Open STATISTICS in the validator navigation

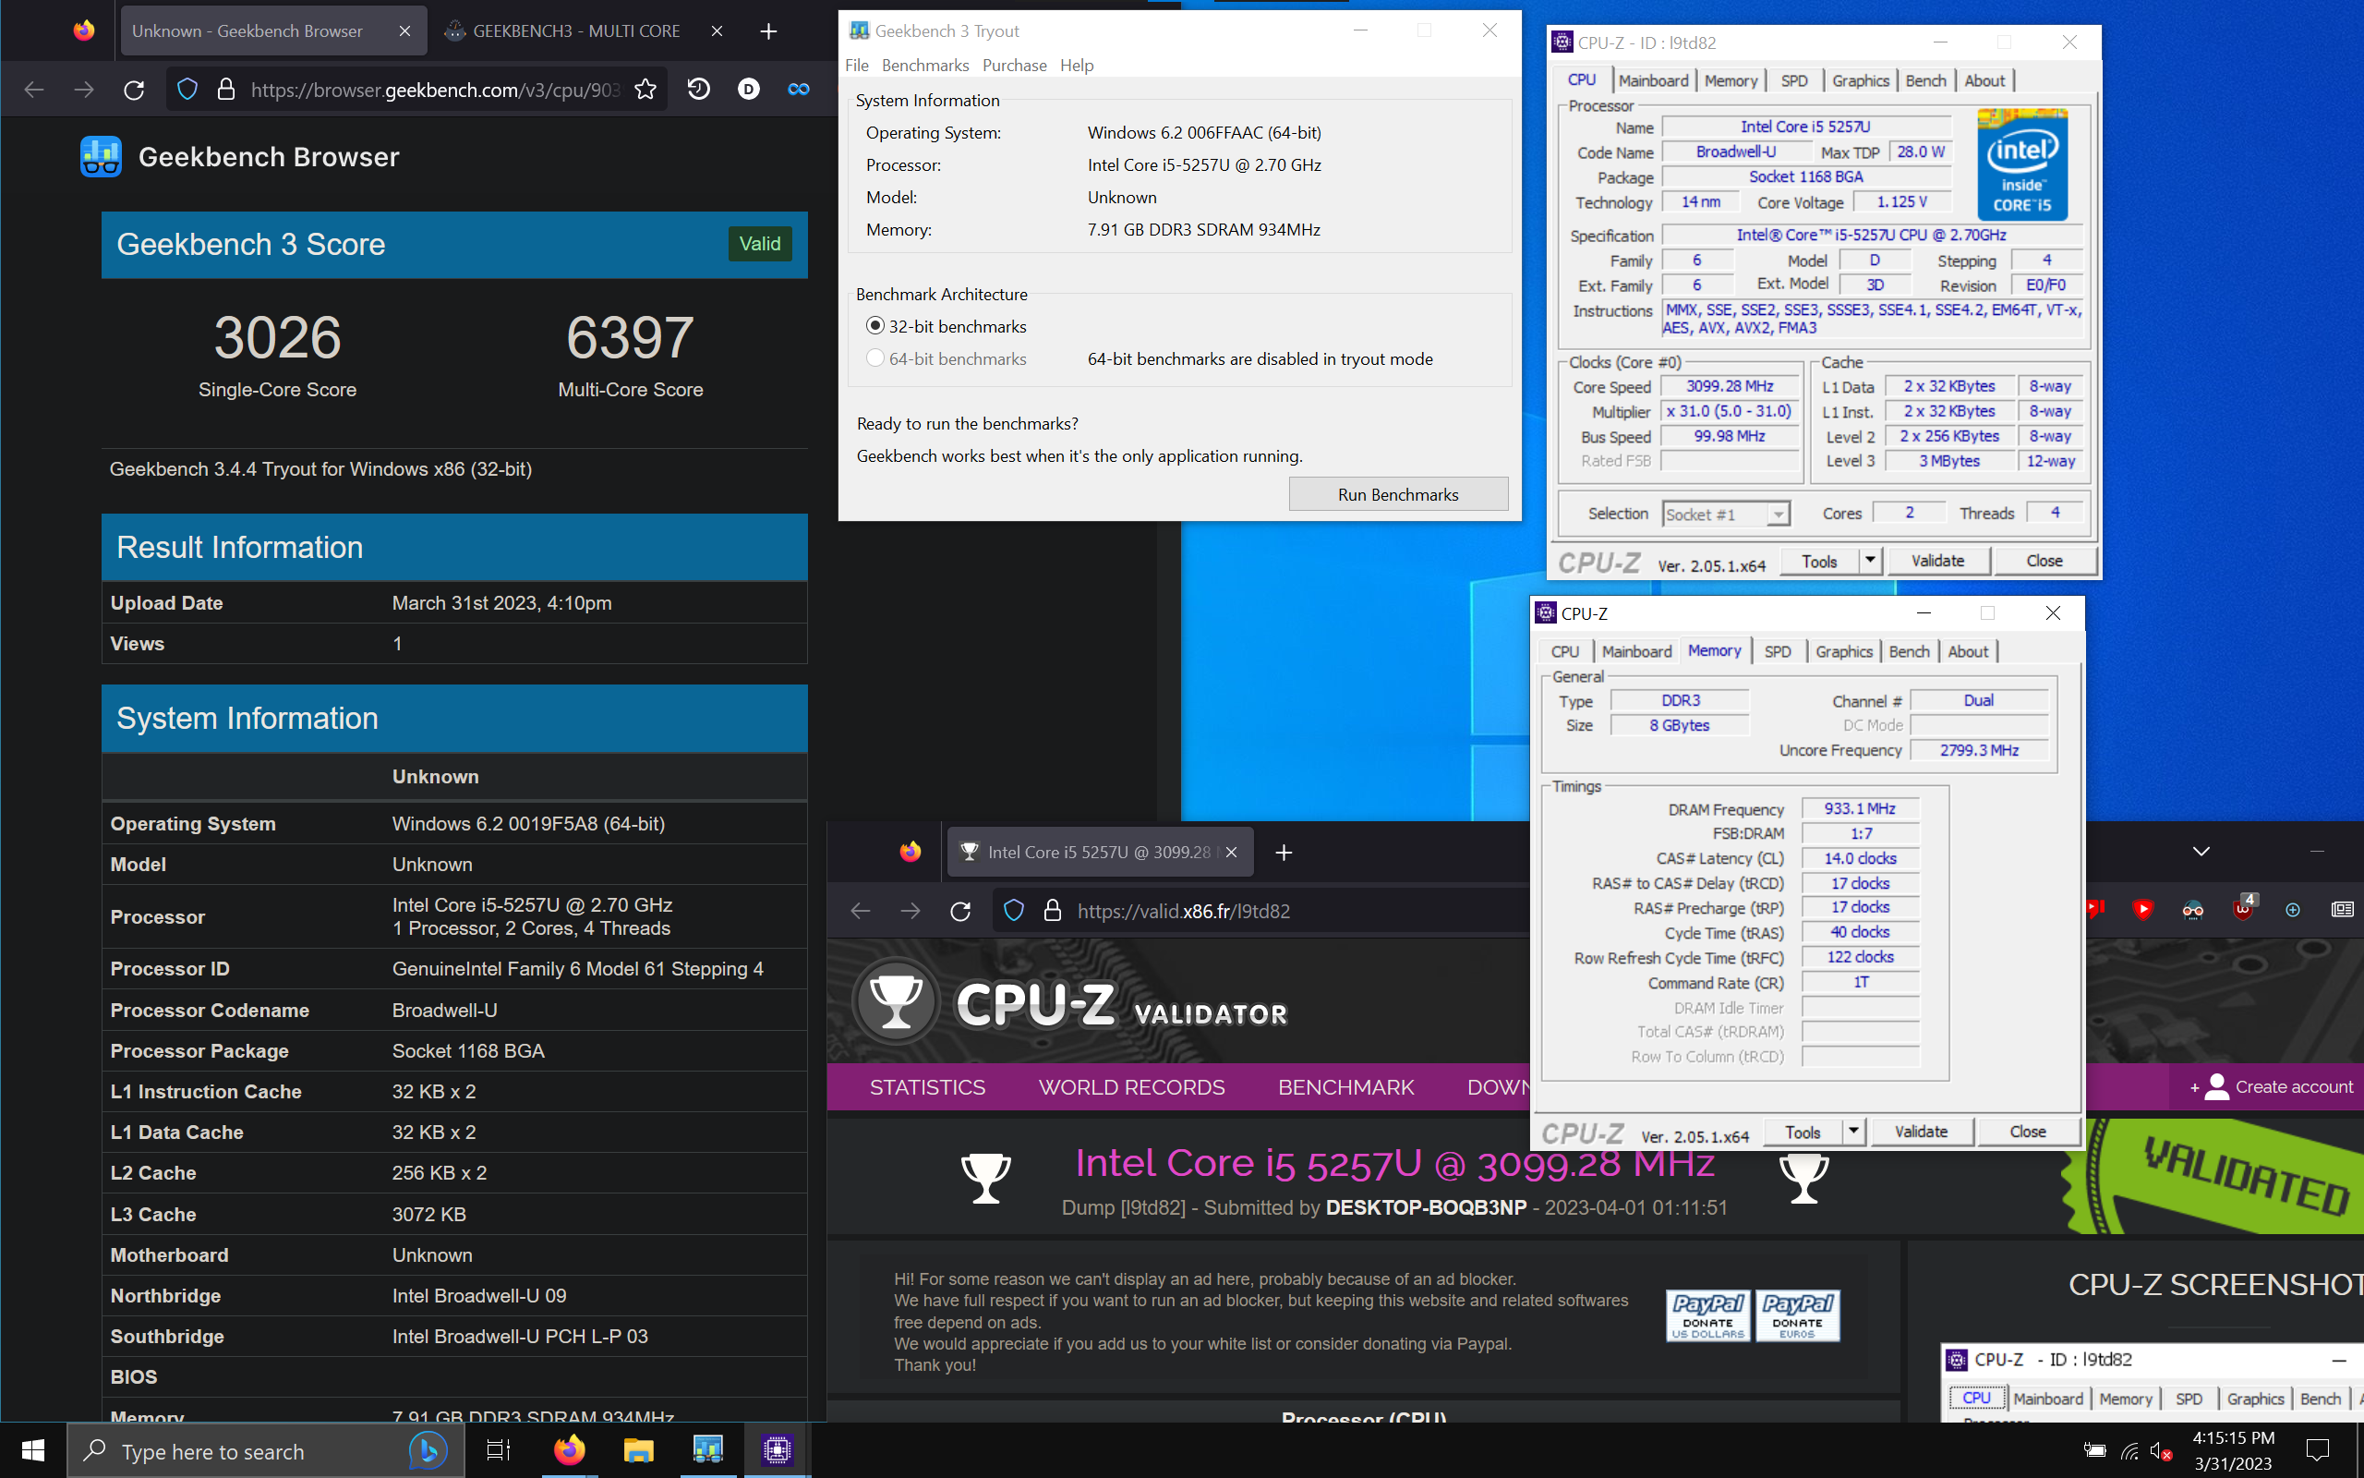pyautogui.click(x=927, y=1088)
